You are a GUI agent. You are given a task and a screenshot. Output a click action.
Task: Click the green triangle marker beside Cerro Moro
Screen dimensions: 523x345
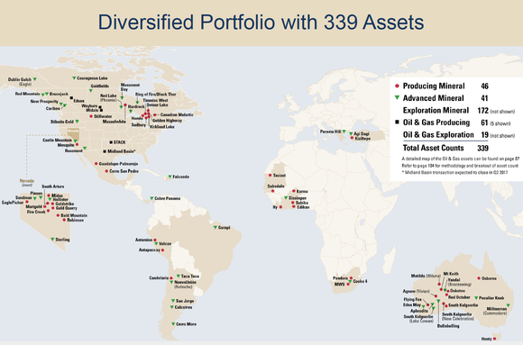pyautogui.click(x=173, y=323)
